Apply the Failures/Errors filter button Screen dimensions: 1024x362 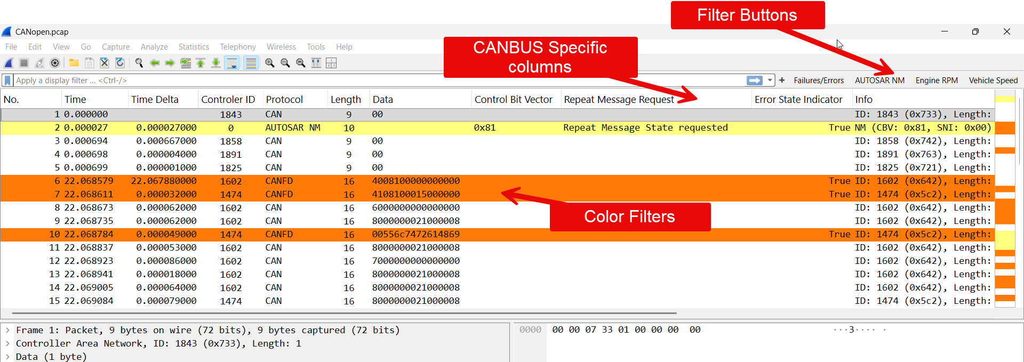click(x=819, y=81)
